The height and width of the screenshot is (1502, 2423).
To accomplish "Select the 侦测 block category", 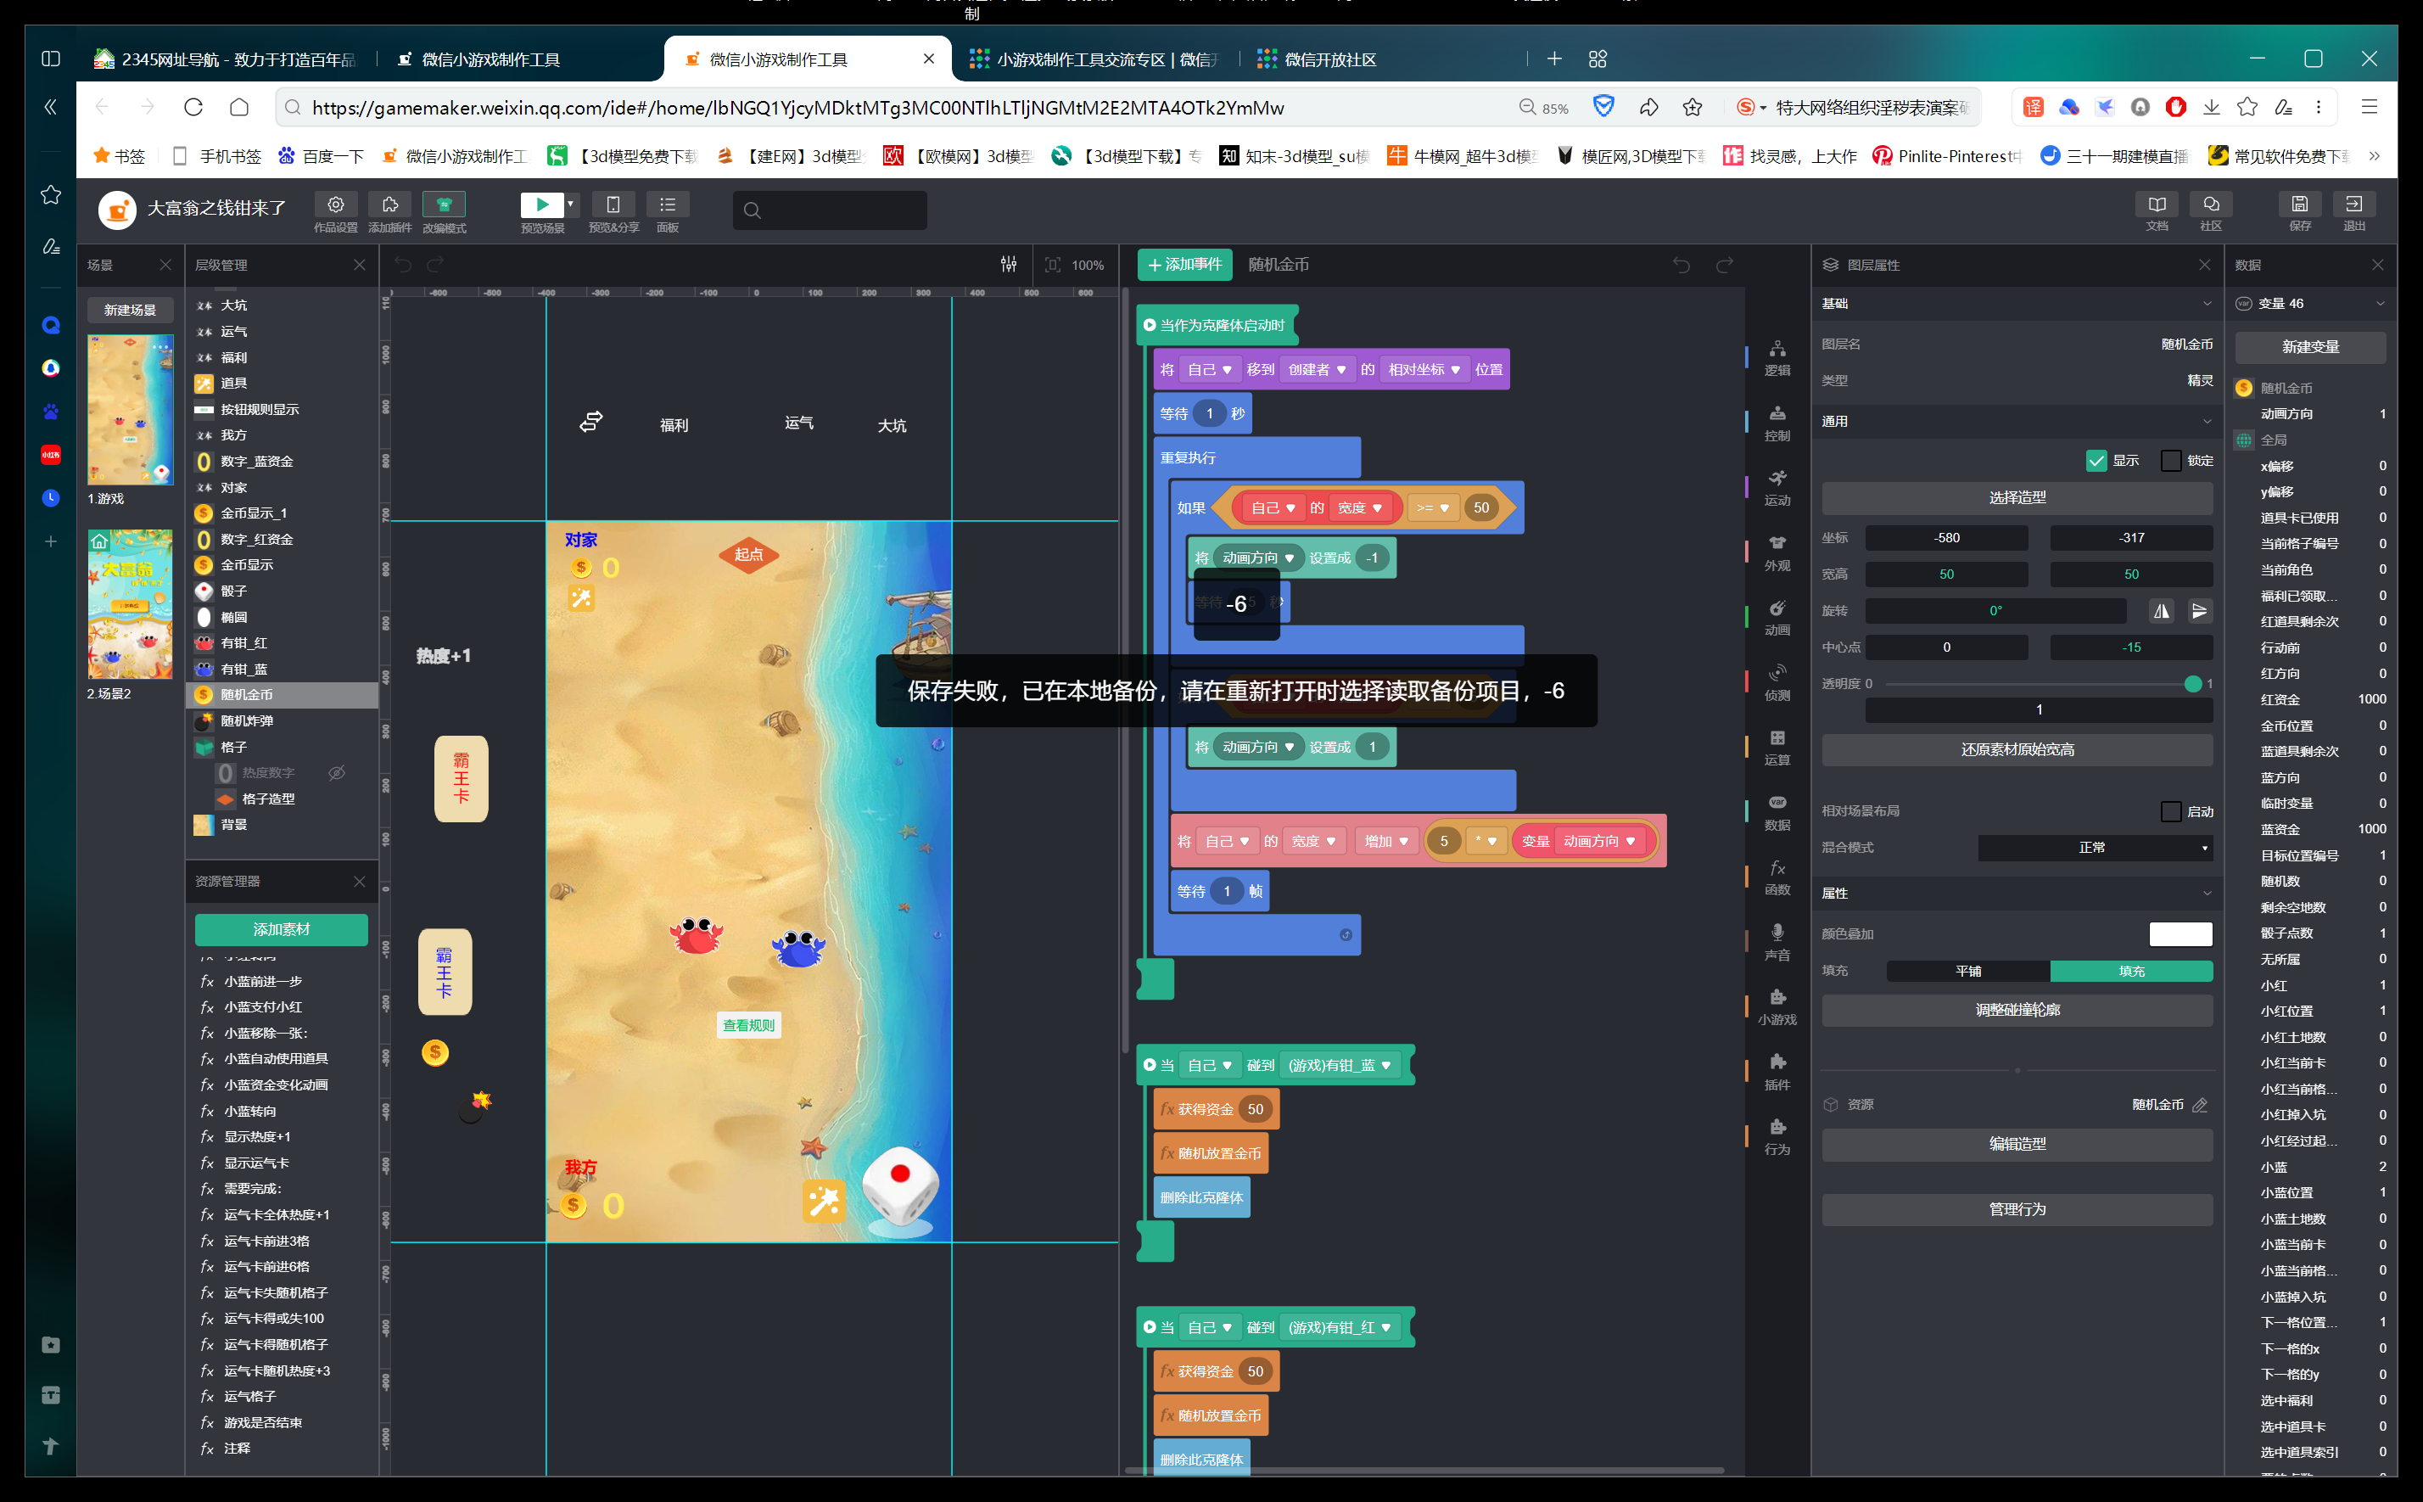I will 1777,681.
